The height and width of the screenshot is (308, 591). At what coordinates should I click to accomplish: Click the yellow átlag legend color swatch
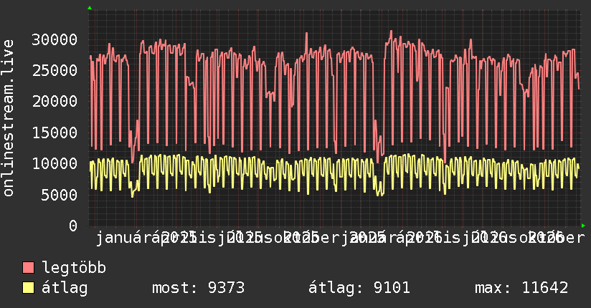pos(28,288)
